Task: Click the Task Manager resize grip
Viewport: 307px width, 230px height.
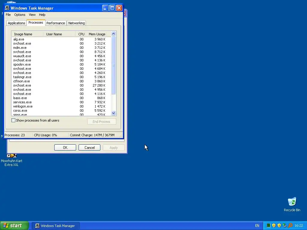Action: pyautogui.click(x=121, y=136)
